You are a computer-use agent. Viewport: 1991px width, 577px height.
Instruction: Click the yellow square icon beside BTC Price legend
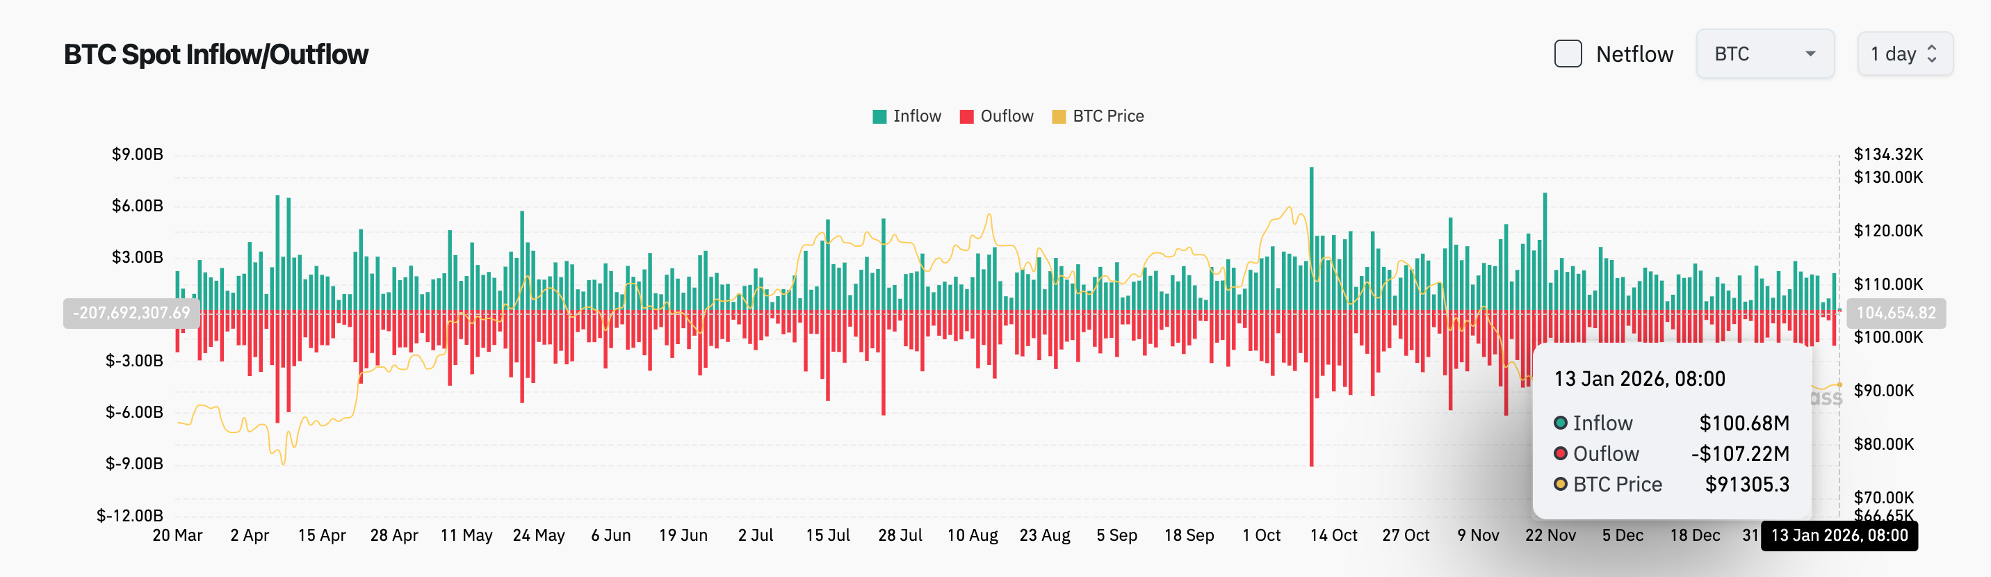coord(1059,116)
